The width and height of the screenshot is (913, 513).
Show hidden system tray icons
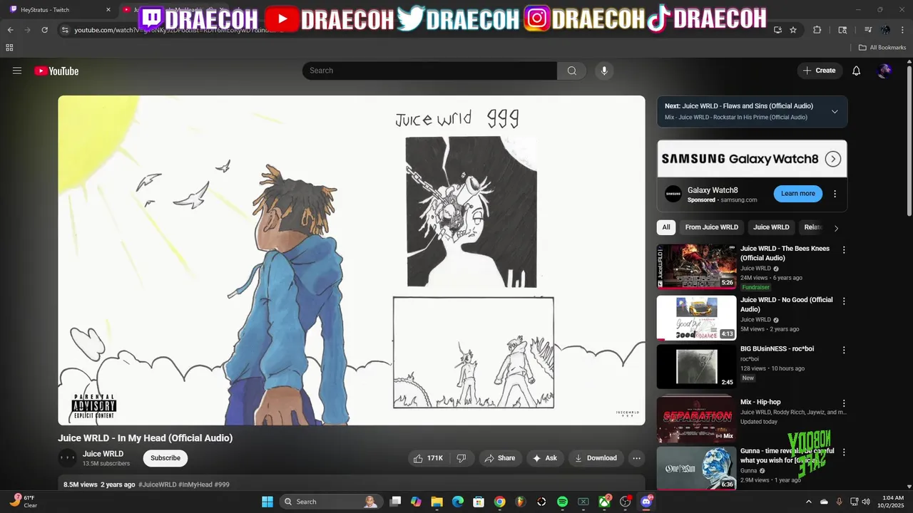pyautogui.click(x=808, y=502)
